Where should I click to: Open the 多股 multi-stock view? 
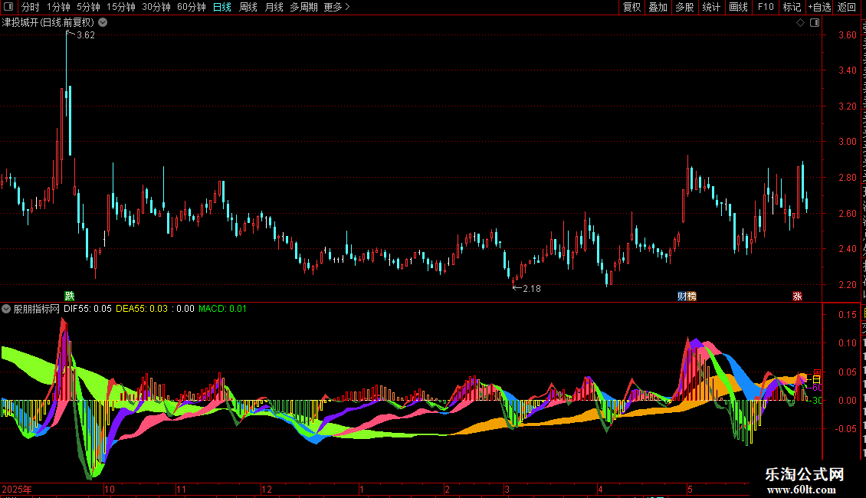(x=685, y=7)
